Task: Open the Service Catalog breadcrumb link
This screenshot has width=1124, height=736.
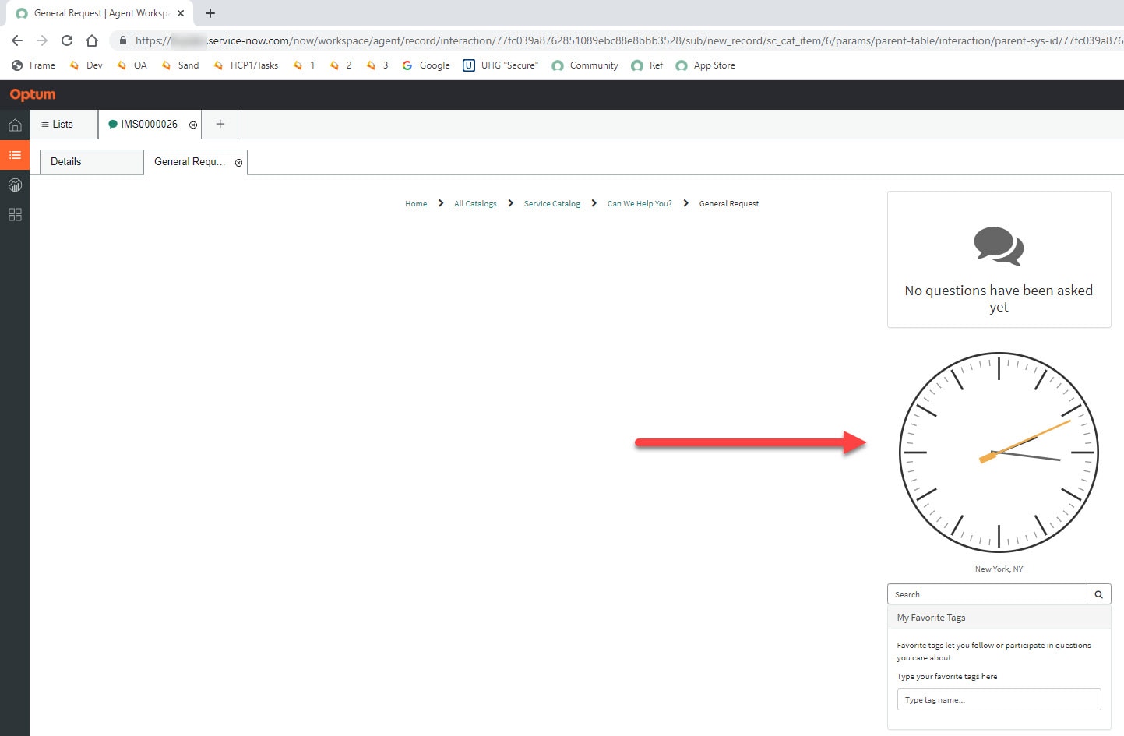Action: click(551, 203)
